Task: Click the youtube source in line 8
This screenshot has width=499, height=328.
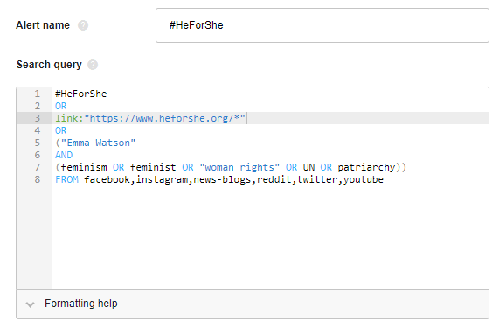Action: [364, 179]
